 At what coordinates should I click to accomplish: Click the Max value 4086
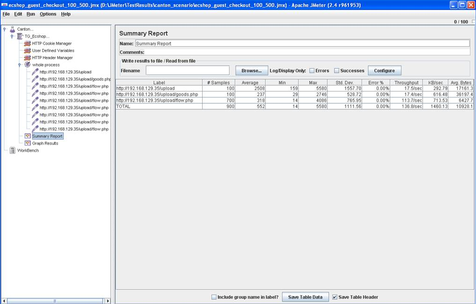pyautogui.click(x=313, y=100)
